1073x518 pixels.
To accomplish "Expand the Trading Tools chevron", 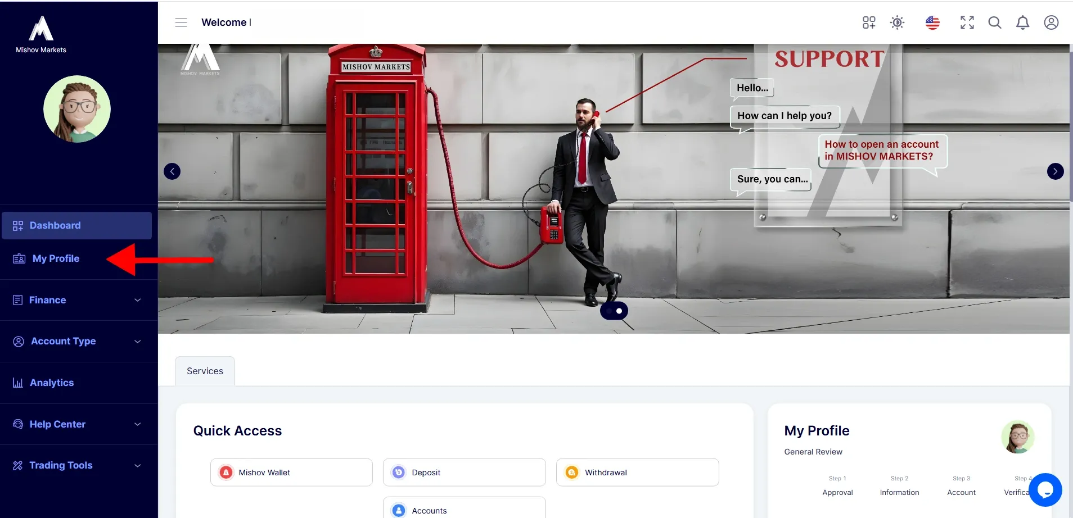I will click(138, 466).
